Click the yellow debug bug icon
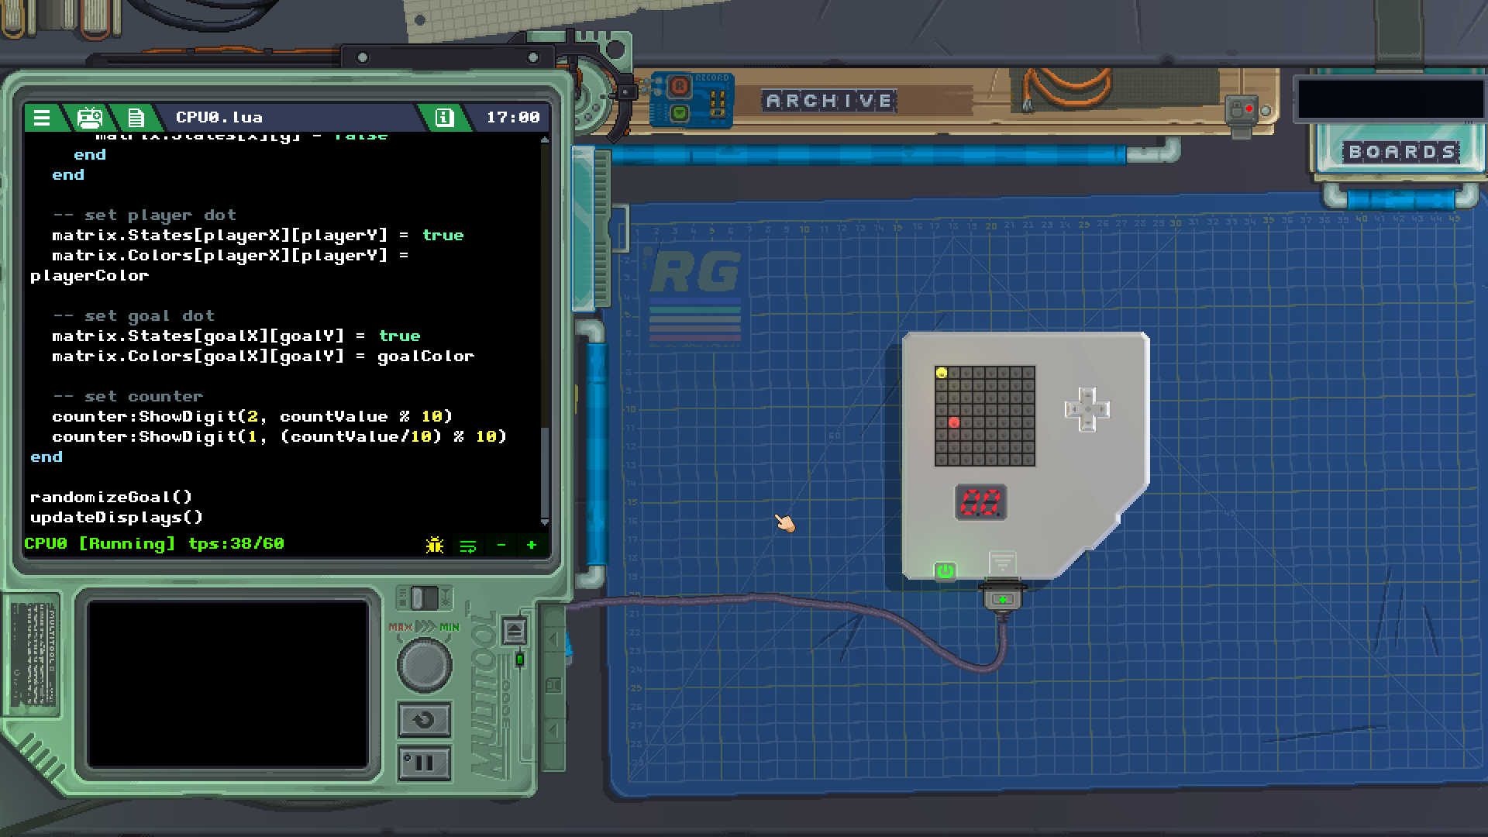The image size is (1488, 837). tap(435, 546)
